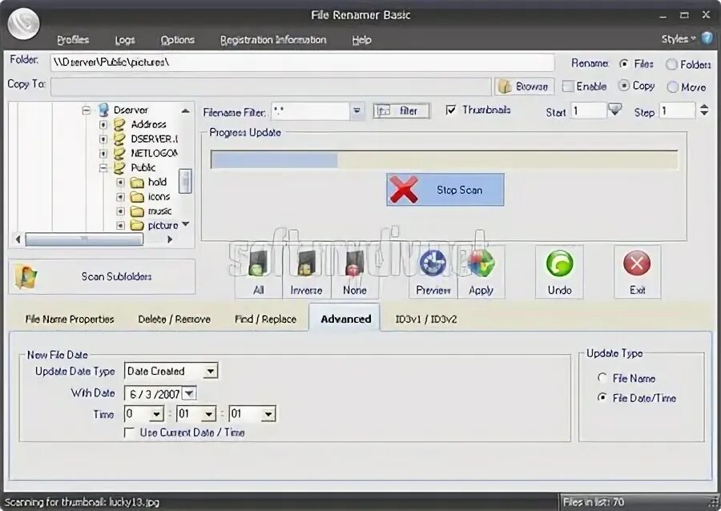Open the Registration Information menu

click(273, 40)
